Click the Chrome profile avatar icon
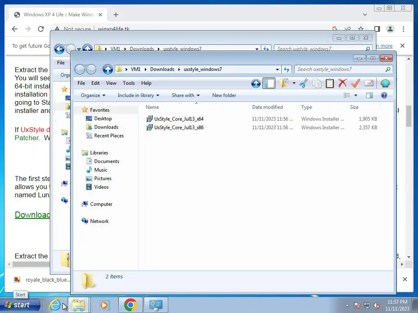The image size is (418, 313). pos(390,29)
